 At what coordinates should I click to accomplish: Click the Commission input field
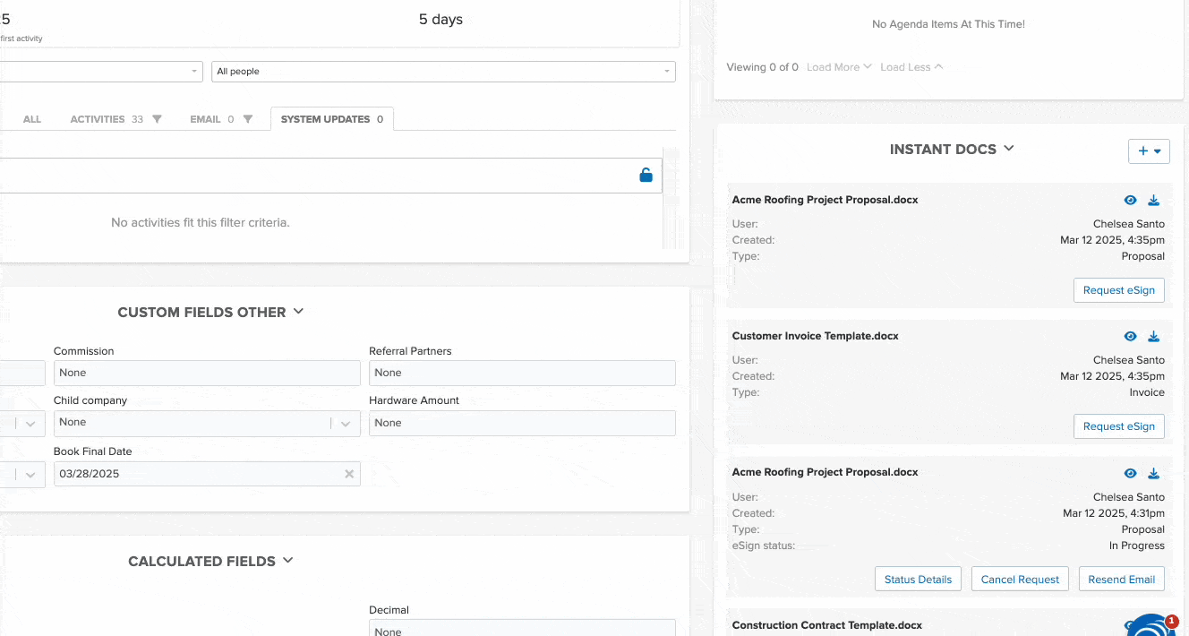pos(207,373)
